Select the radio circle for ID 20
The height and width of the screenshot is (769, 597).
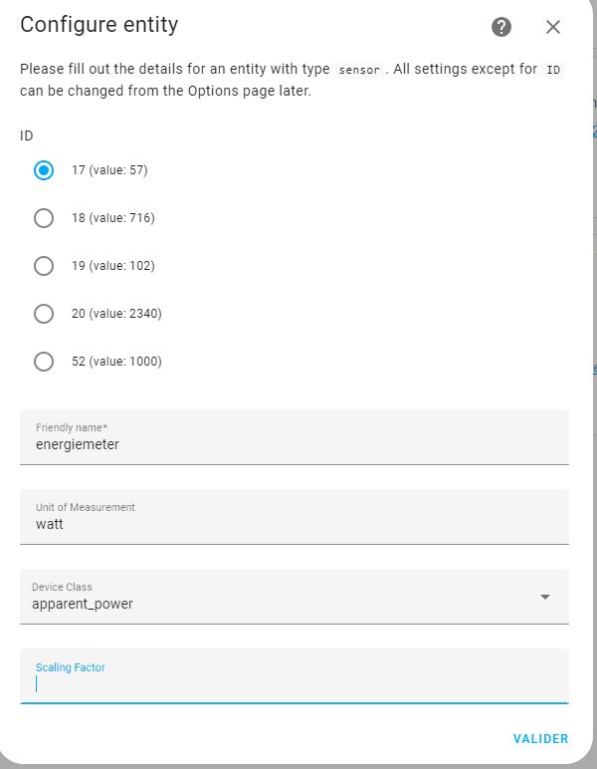point(44,314)
